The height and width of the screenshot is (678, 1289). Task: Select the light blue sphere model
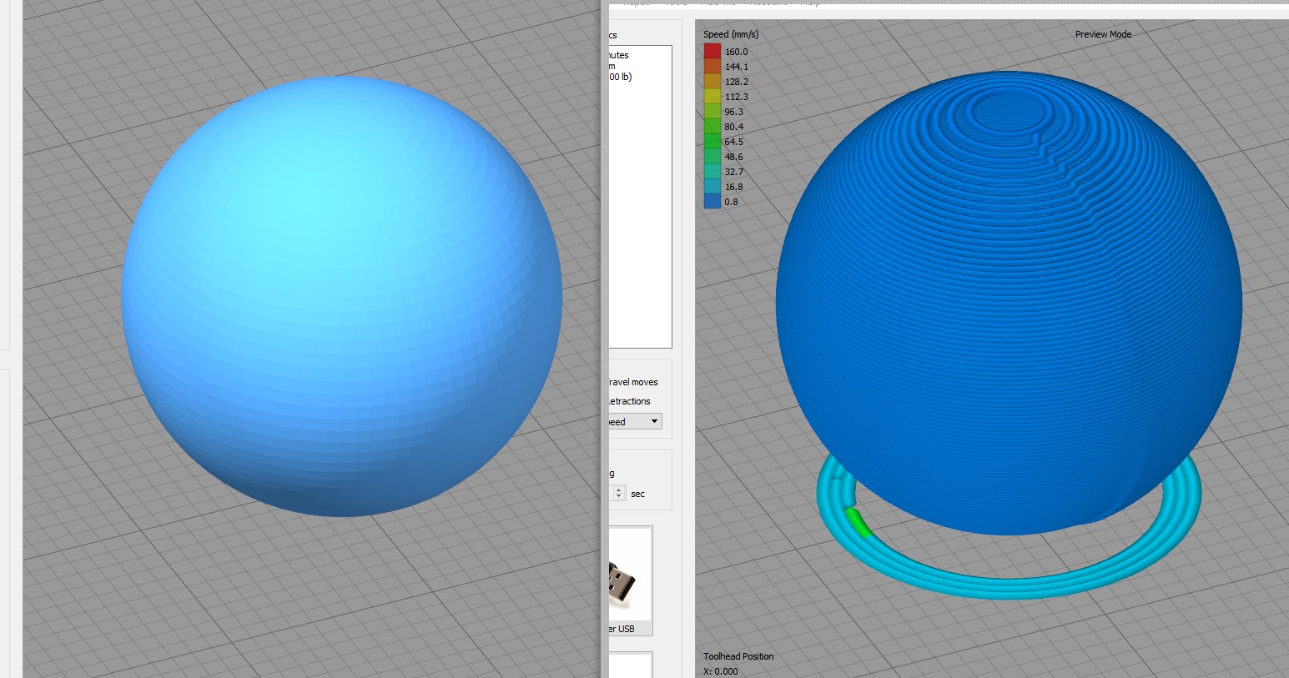click(x=342, y=296)
